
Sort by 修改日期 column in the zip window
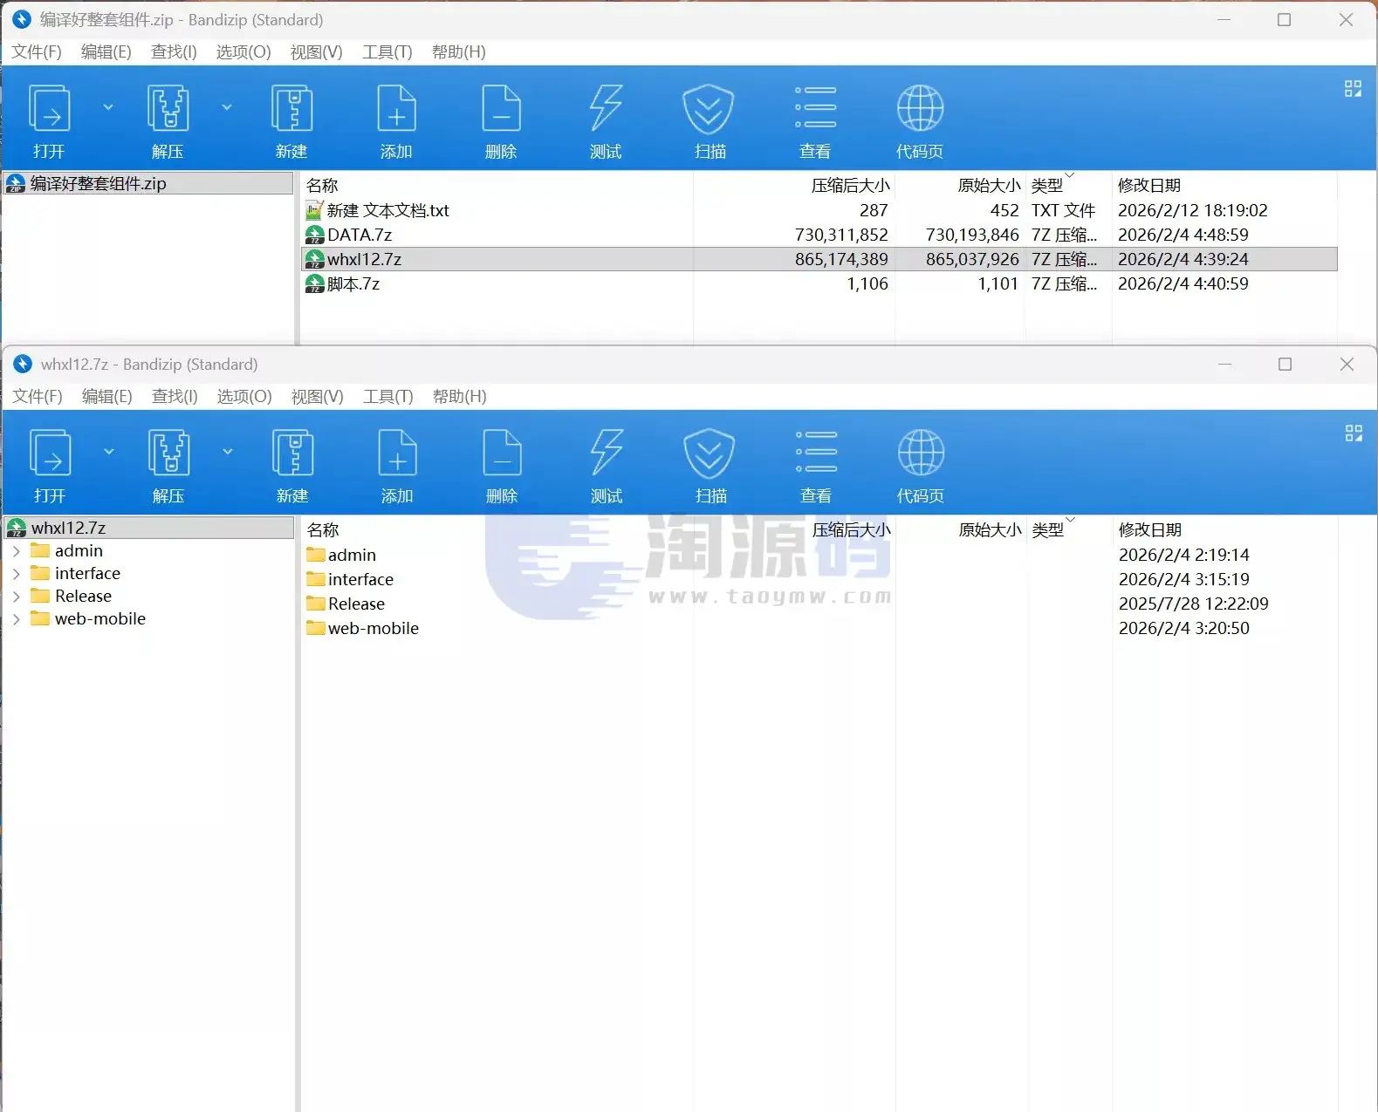click(x=1149, y=185)
